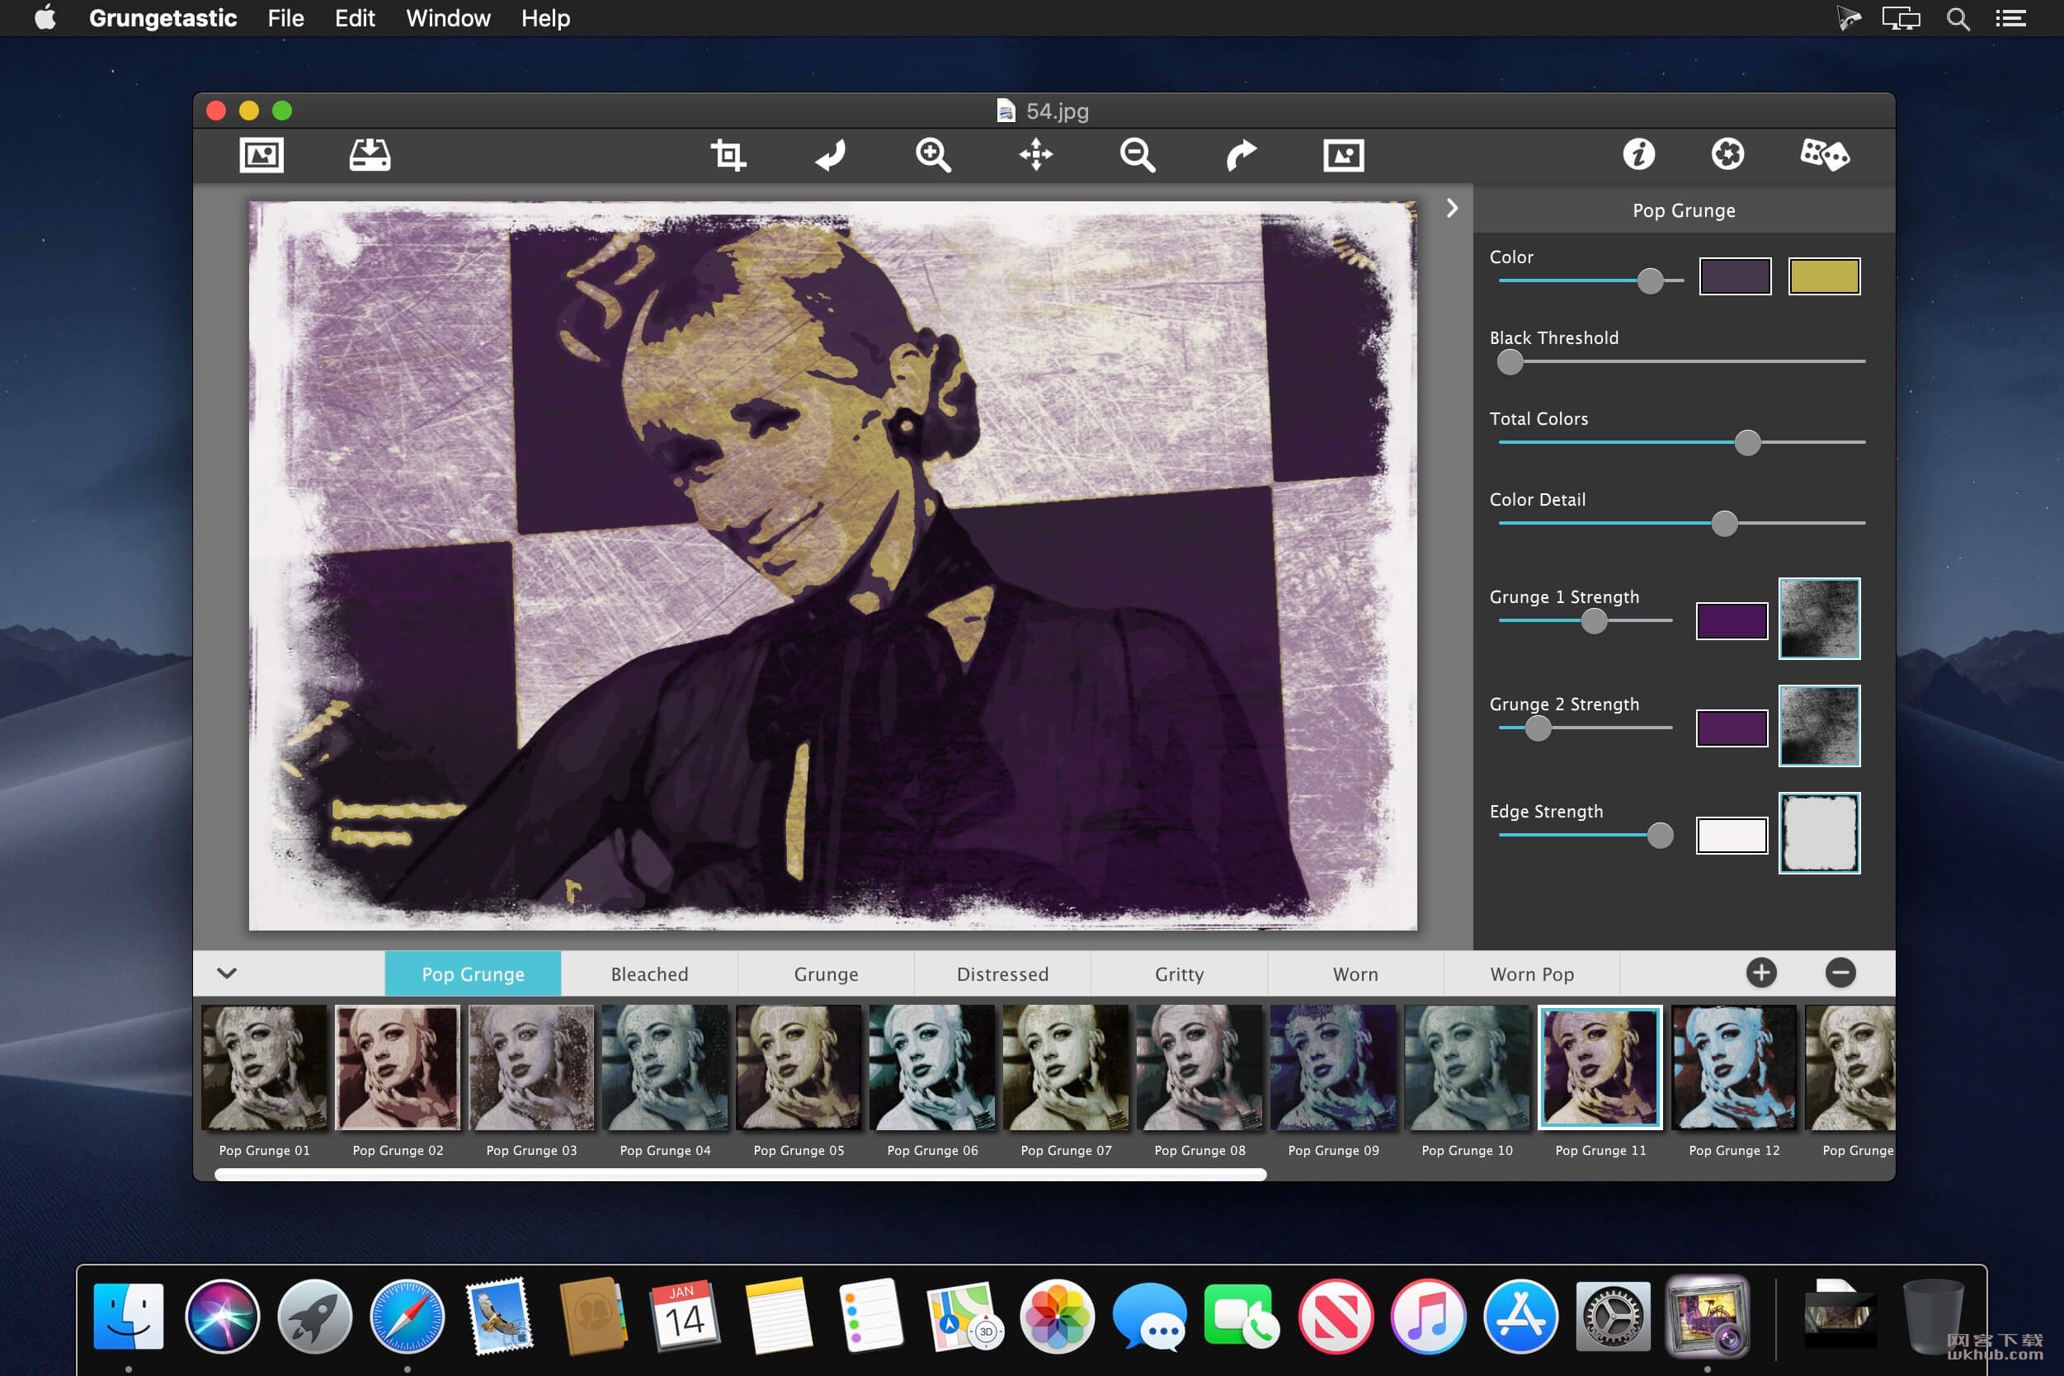
Task: Collapse the presets strip chevron
Action: 226,973
